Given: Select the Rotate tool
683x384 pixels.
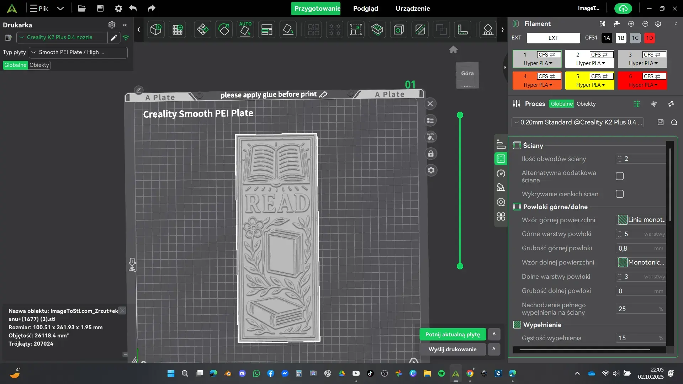Looking at the screenshot, I should tap(224, 30).
